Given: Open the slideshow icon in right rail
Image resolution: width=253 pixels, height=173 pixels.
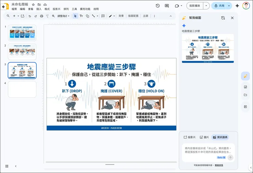Looking at the screenshot, I should tap(245, 107).
